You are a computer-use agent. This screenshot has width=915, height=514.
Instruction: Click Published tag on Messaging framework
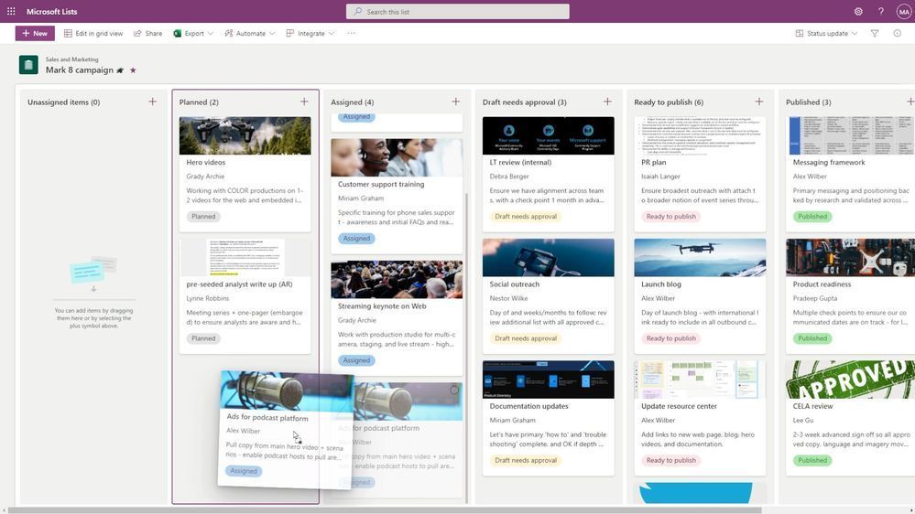[x=812, y=216]
